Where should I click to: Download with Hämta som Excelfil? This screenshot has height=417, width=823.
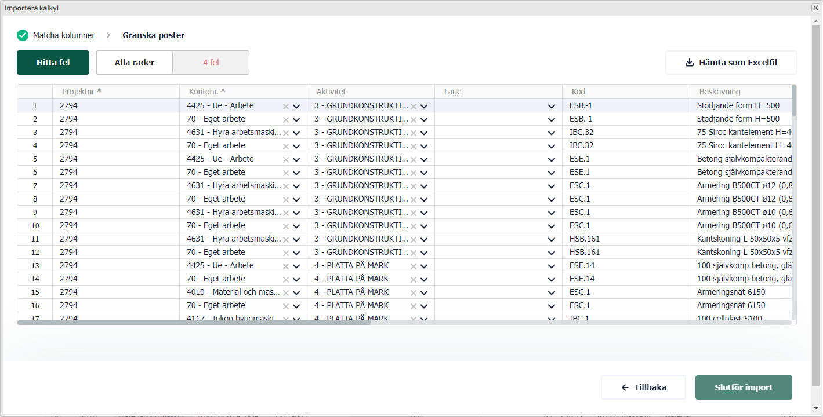(731, 63)
